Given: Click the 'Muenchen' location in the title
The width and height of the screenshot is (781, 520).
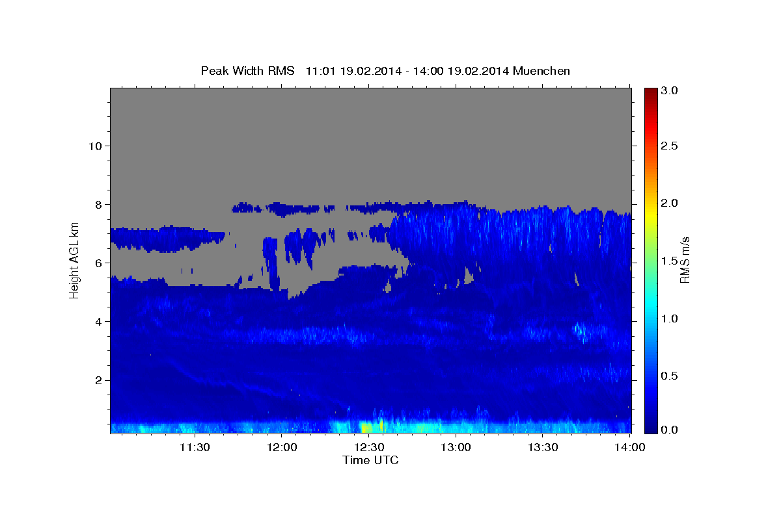Looking at the screenshot, I should [541, 71].
